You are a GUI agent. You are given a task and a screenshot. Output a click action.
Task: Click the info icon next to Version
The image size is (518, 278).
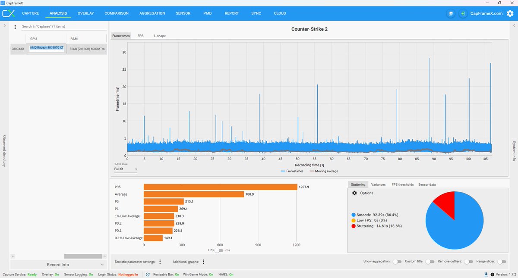pos(493,274)
